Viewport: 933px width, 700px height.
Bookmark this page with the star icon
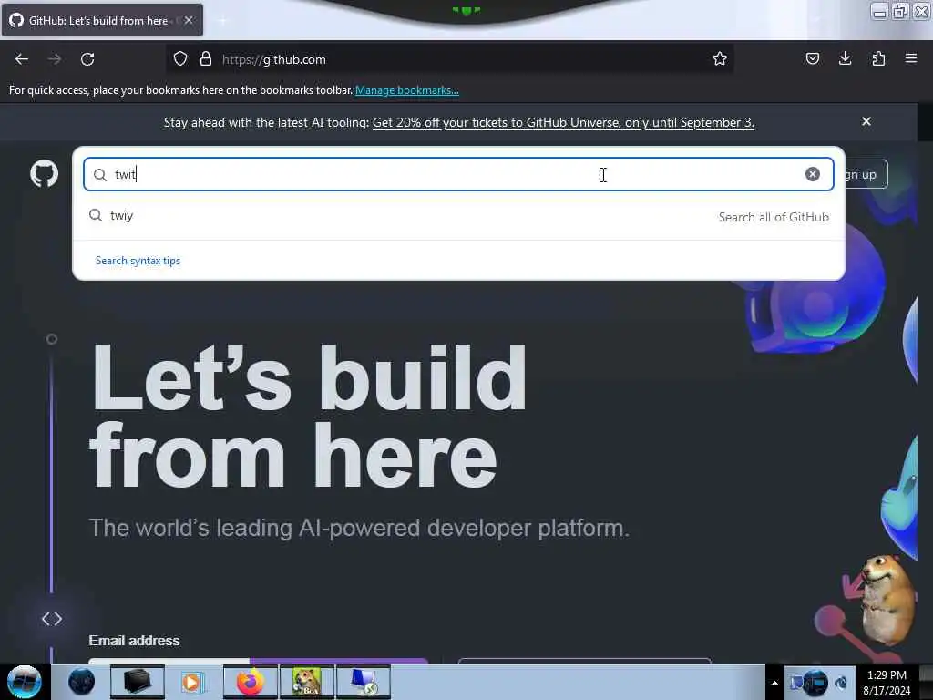coord(720,59)
